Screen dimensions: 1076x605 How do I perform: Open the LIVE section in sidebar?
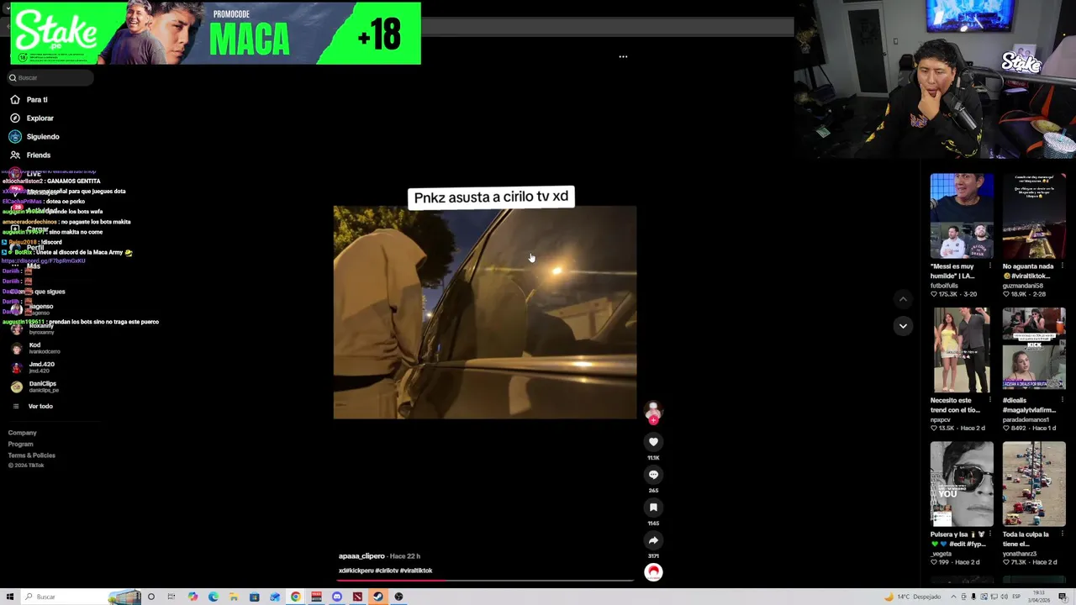pos(26,174)
